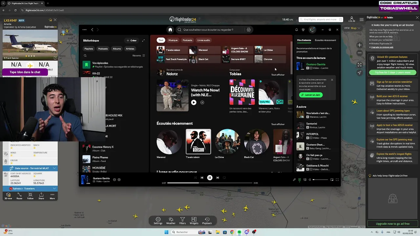Click Upgrade to remove ads link
Image resolution: width=420 pixels, height=236 pixels.
382,47
